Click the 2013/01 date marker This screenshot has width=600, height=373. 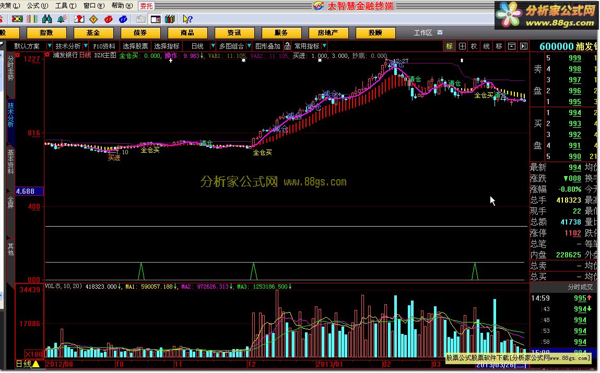coord(330,364)
